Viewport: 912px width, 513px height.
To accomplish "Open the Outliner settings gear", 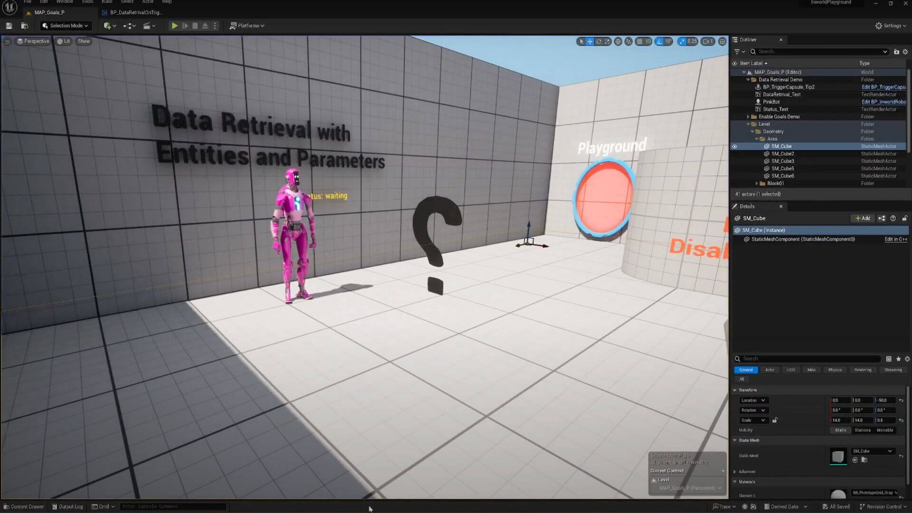I will (905, 51).
